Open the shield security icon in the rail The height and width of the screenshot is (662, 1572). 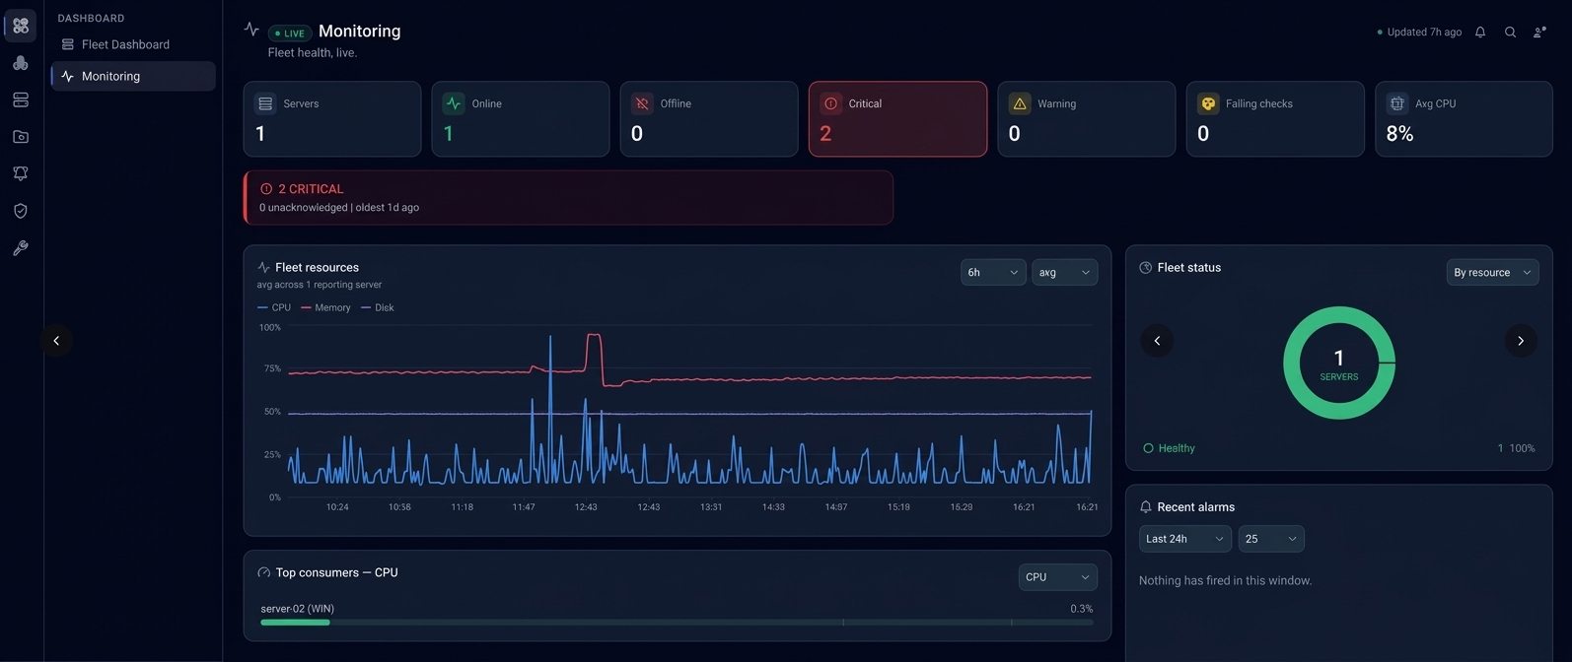coord(21,211)
